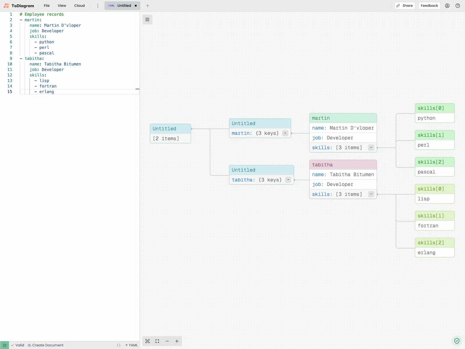Image resolution: width=465 pixels, height=349 pixels.
Task: Collapse martin's skills [3 items] row
Action: [371, 147]
